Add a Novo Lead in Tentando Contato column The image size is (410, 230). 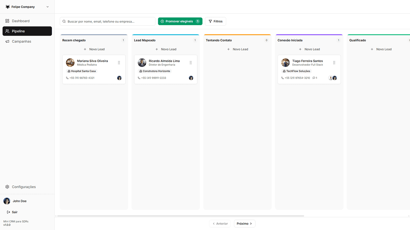tap(237, 49)
